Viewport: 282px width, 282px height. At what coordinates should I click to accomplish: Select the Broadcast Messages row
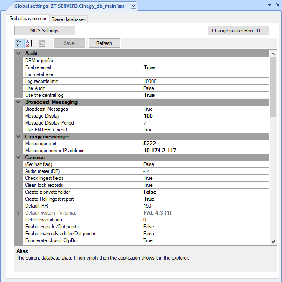click(x=146, y=109)
